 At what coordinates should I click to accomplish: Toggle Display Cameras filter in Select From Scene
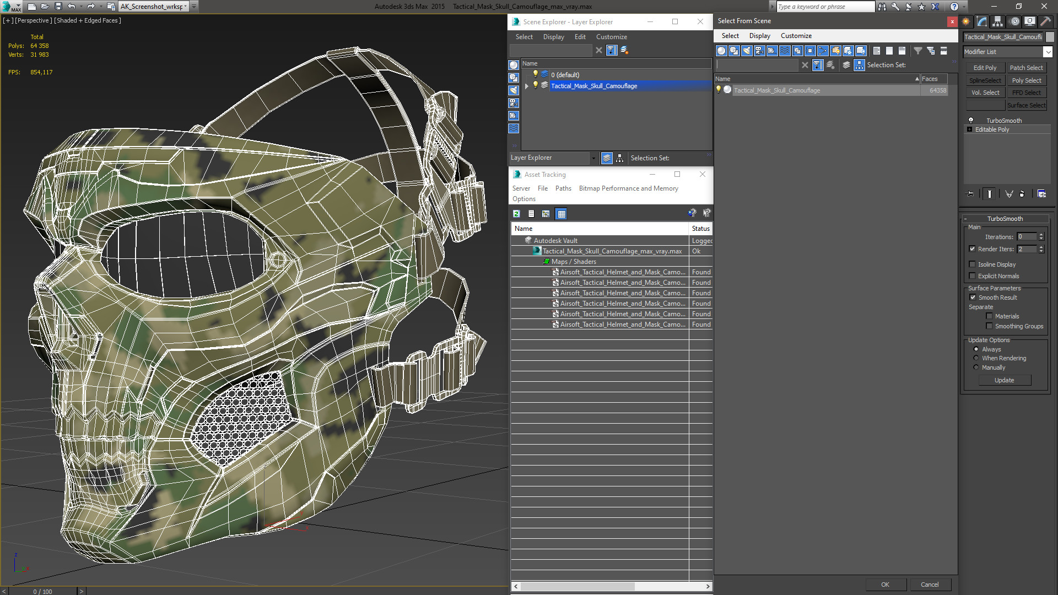(x=759, y=51)
